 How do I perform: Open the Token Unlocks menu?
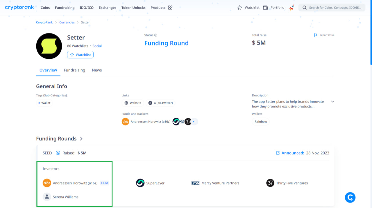[x=133, y=8]
